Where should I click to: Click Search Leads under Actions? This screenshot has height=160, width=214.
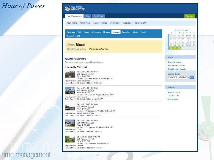(174, 92)
